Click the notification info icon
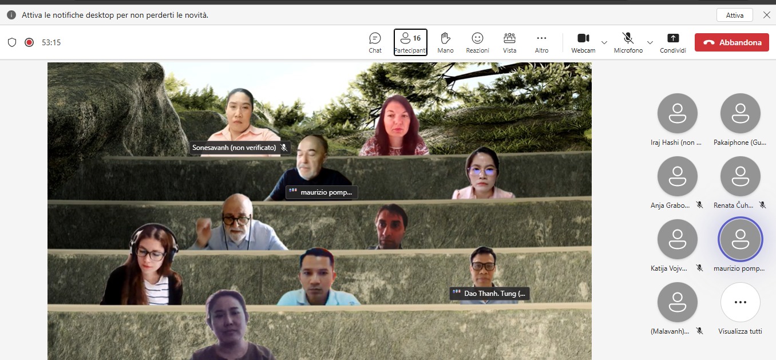This screenshot has height=360, width=776. click(11, 15)
